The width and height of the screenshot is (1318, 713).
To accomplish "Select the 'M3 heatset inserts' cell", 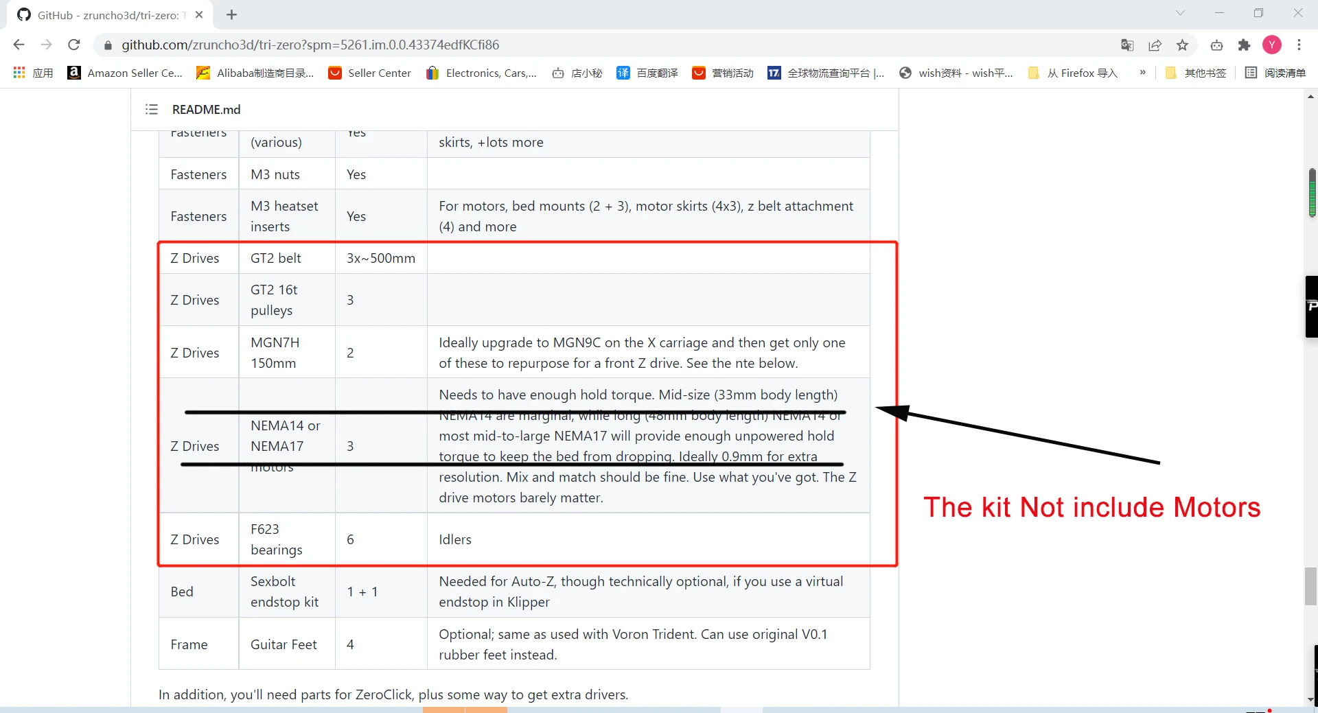I will [x=287, y=216].
